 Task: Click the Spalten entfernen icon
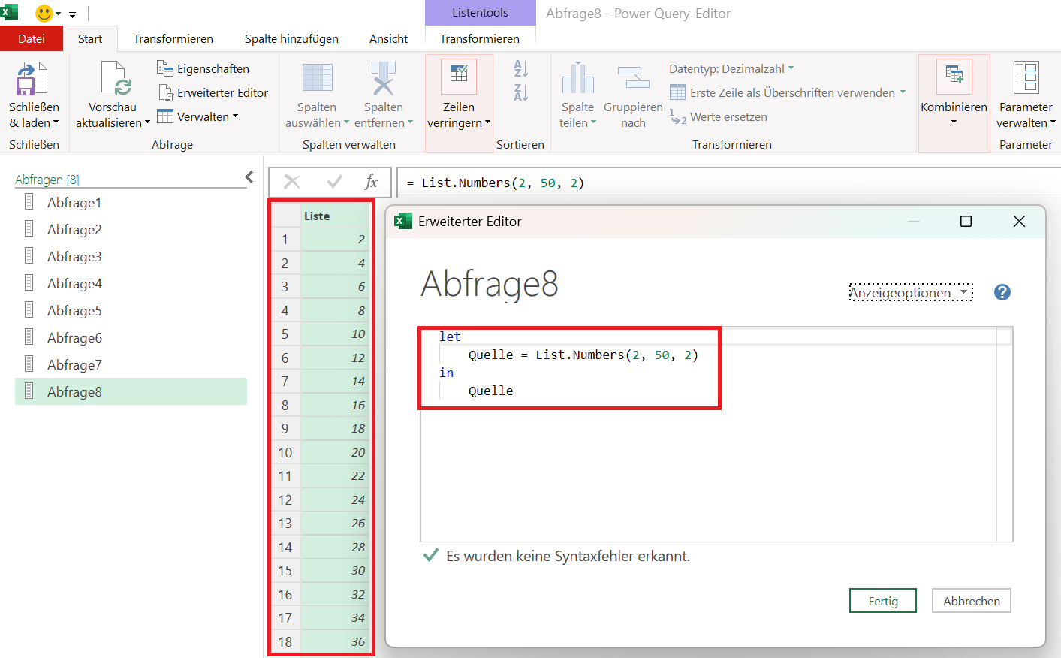[383, 78]
